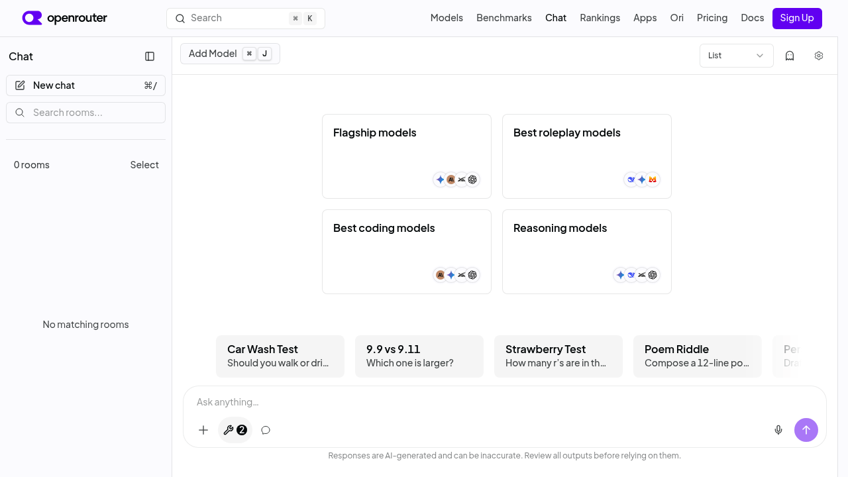Activate the microphone voice input
The width and height of the screenshot is (848, 477).
click(x=778, y=430)
